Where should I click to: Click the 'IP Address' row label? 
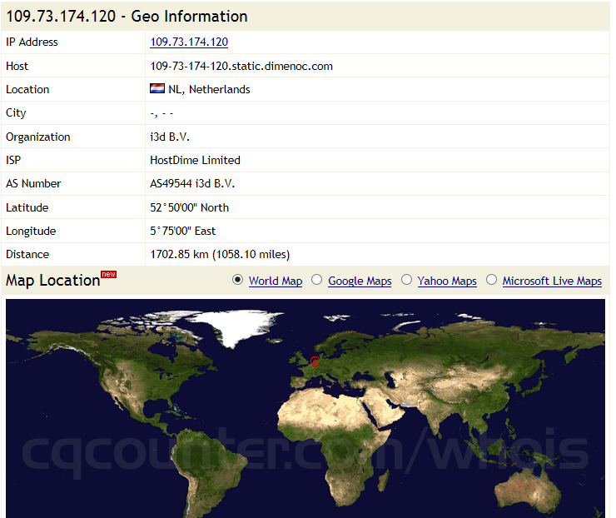[32, 42]
